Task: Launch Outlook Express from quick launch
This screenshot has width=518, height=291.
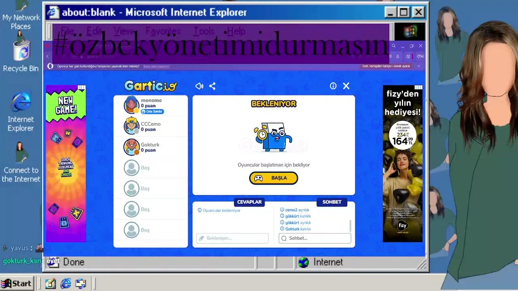Action: coord(81,284)
